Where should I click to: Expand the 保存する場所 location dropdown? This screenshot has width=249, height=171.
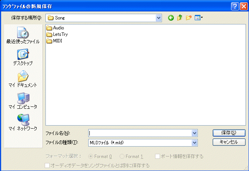pos(158,18)
